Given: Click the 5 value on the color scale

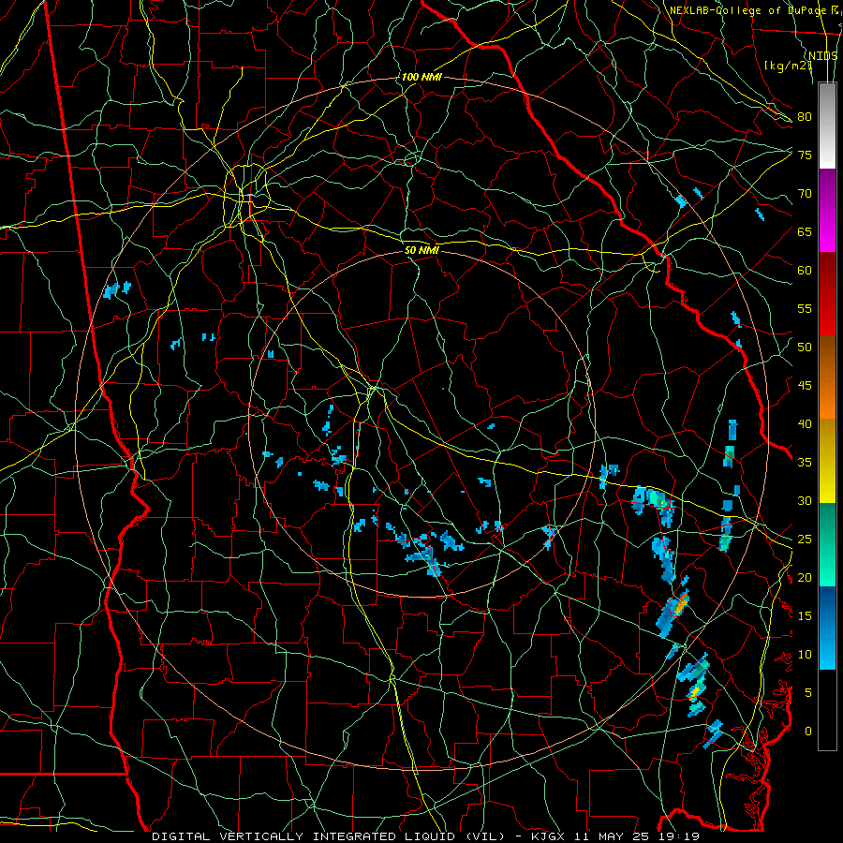Looking at the screenshot, I should click(x=808, y=693).
